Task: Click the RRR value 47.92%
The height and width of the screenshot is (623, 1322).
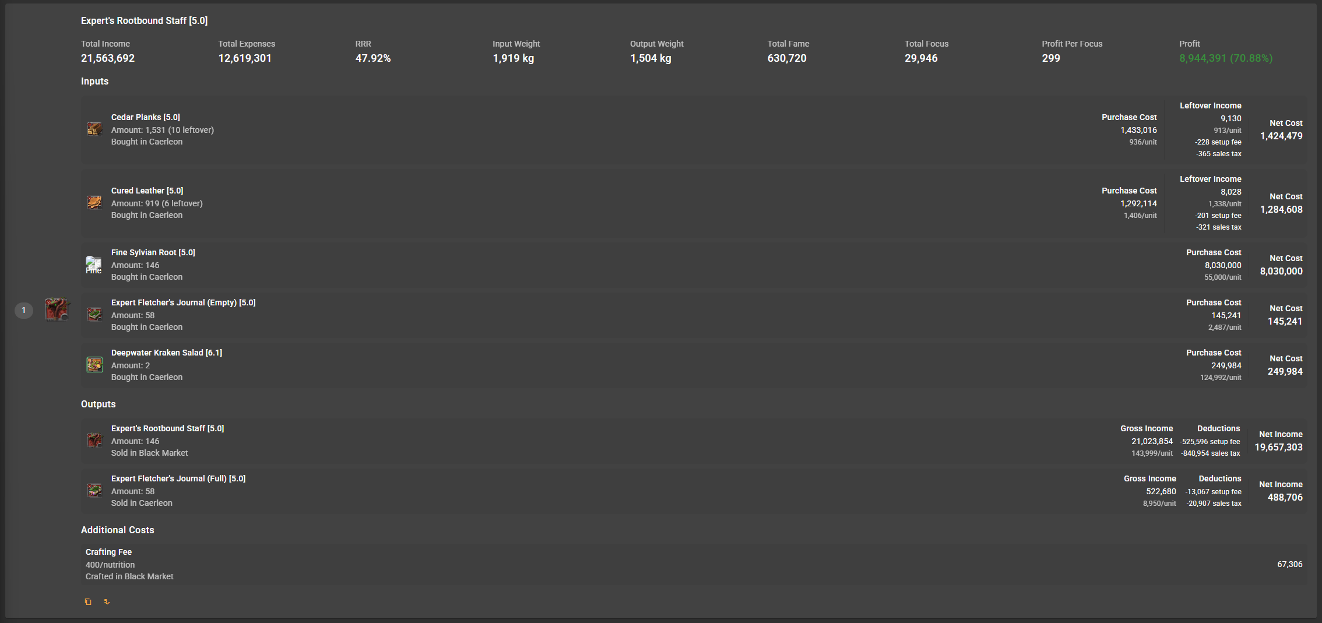Action: click(373, 58)
